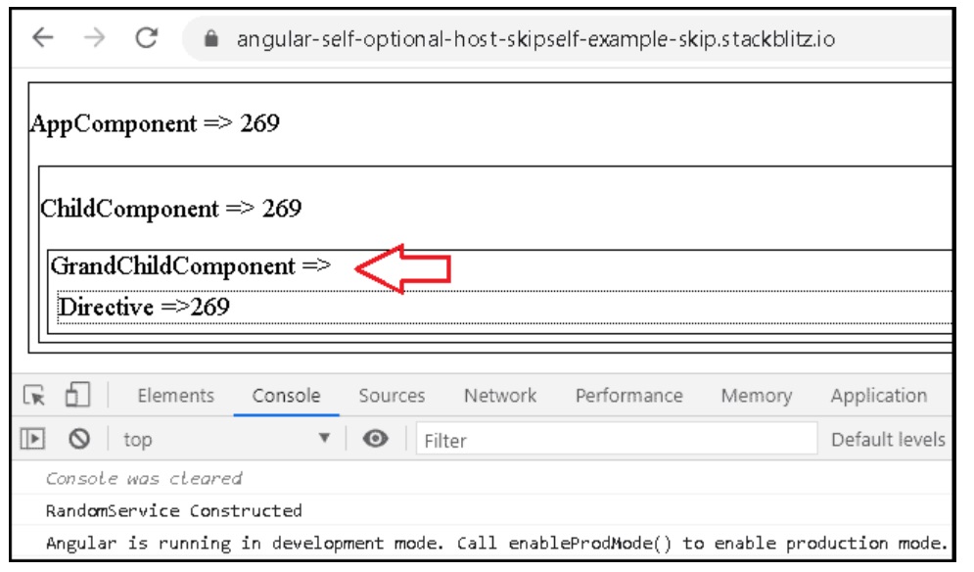Switch to the Elements tab
The width and height of the screenshot is (974, 572).
(175, 396)
